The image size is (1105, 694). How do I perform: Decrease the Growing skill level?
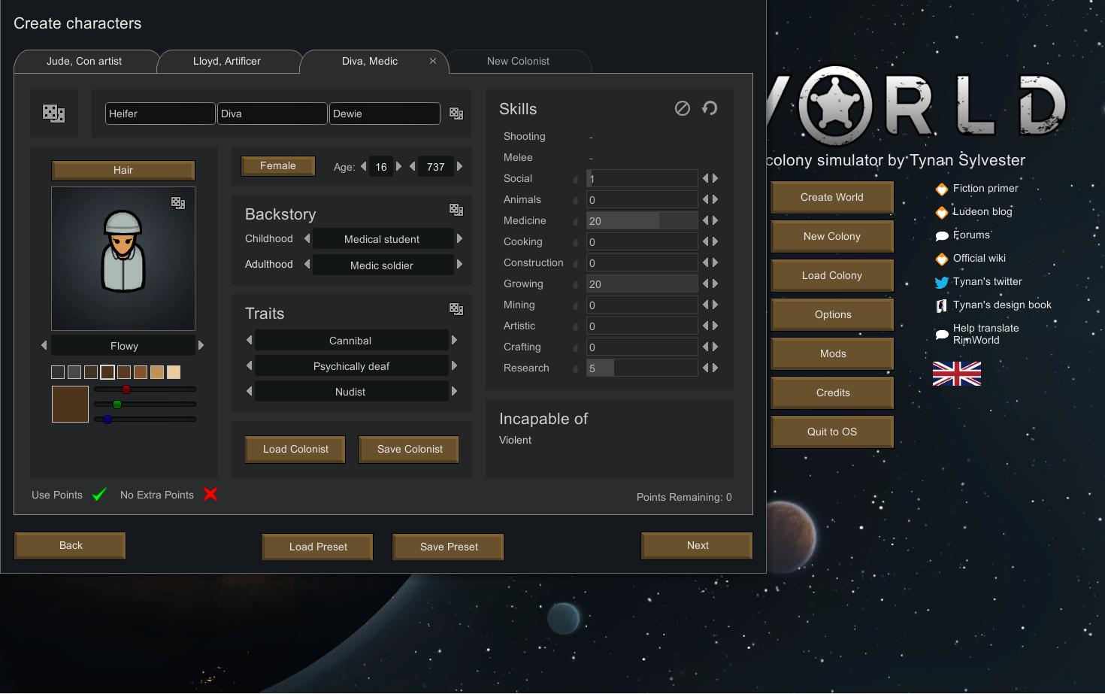pos(706,283)
